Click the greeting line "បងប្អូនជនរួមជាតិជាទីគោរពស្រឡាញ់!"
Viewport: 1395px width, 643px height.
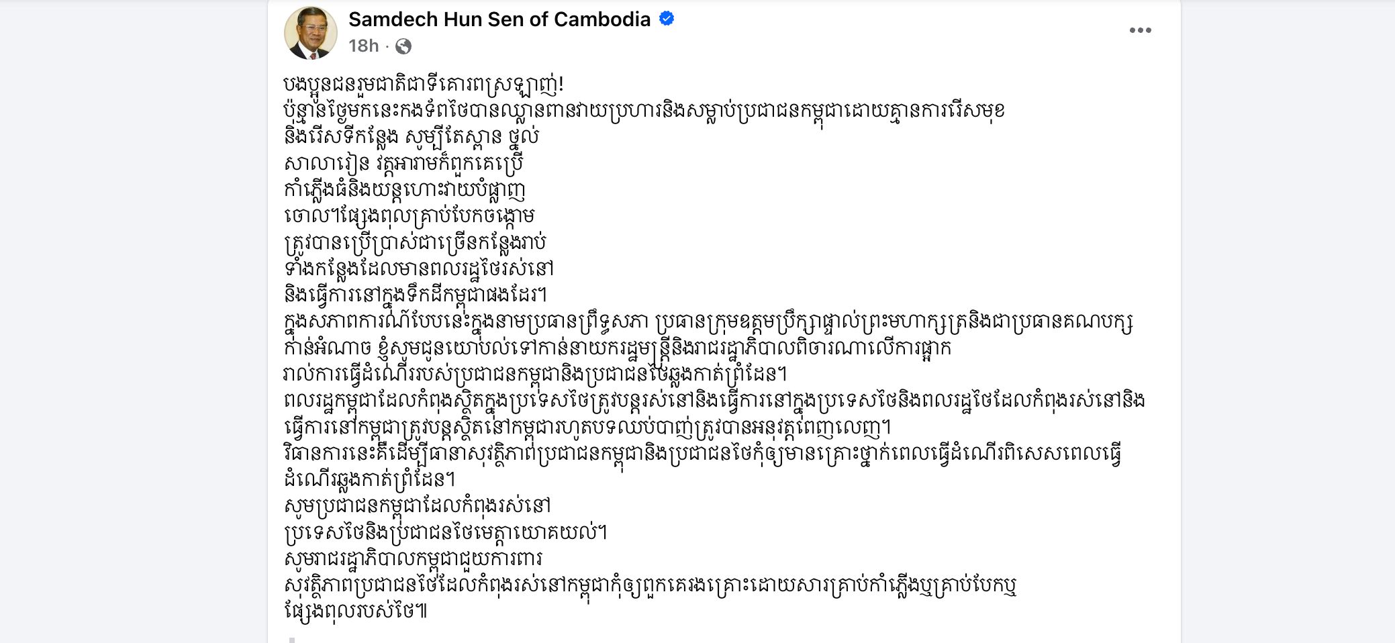[x=424, y=85]
